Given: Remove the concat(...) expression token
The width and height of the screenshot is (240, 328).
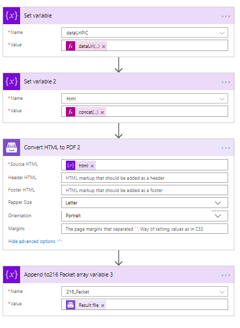Looking at the screenshot, I should coord(102,113).
